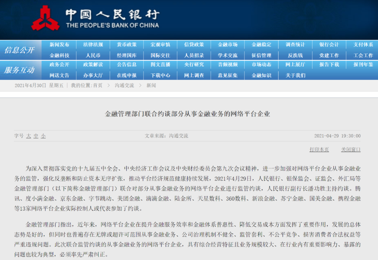Open 新闻 breadcrumb link
This screenshot has height=260, width=378.
[151, 85]
